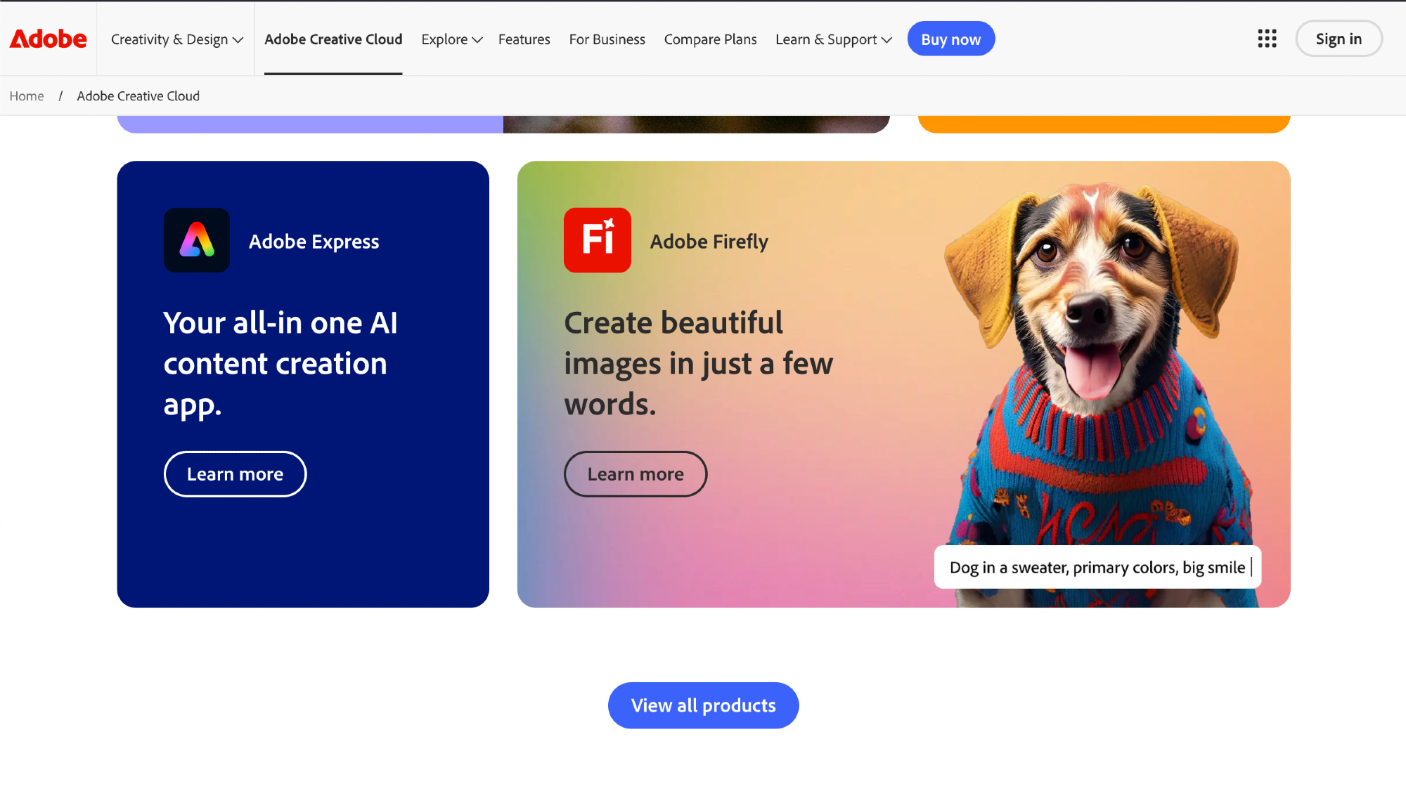
Task: Click the Sign in button
Action: pos(1339,39)
